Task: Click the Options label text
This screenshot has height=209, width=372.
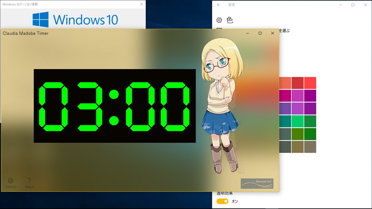Action: pyautogui.click(x=10, y=187)
